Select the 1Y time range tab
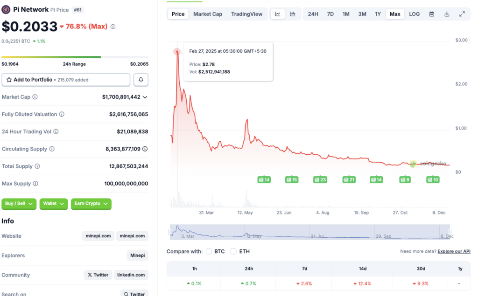The width and height of the screenshot is (478, 296). pos(378,14)
